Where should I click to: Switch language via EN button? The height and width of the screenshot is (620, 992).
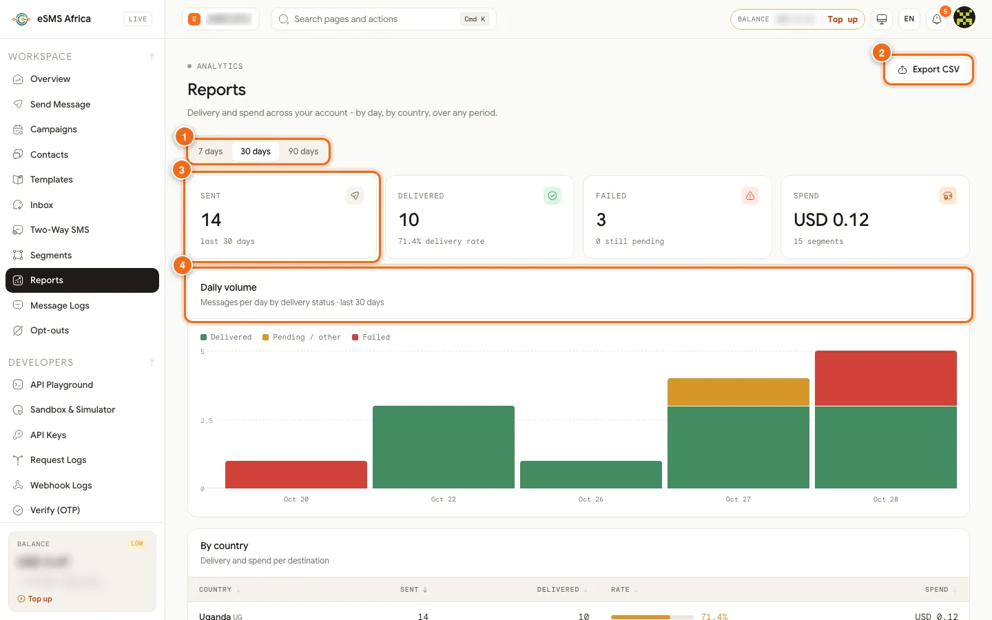point(909,19)
